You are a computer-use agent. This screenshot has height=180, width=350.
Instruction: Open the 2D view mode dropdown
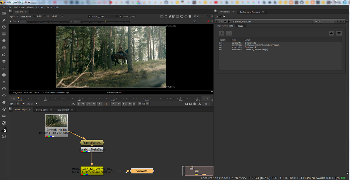point(198,21)
